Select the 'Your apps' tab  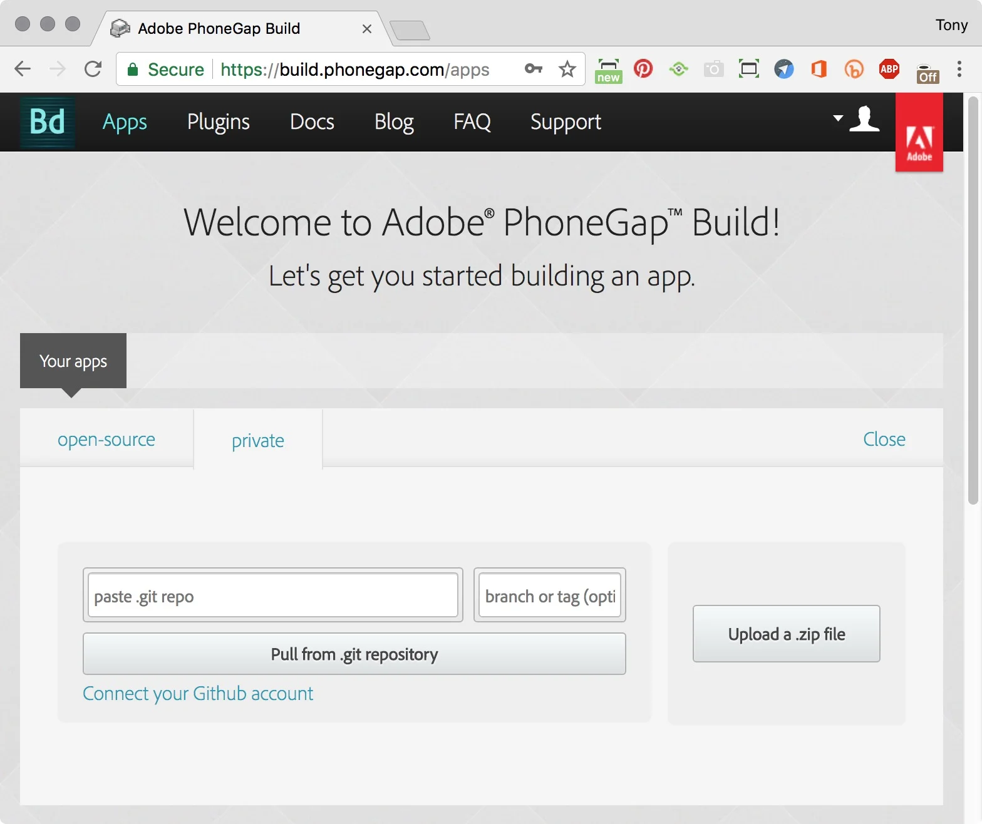73,361
